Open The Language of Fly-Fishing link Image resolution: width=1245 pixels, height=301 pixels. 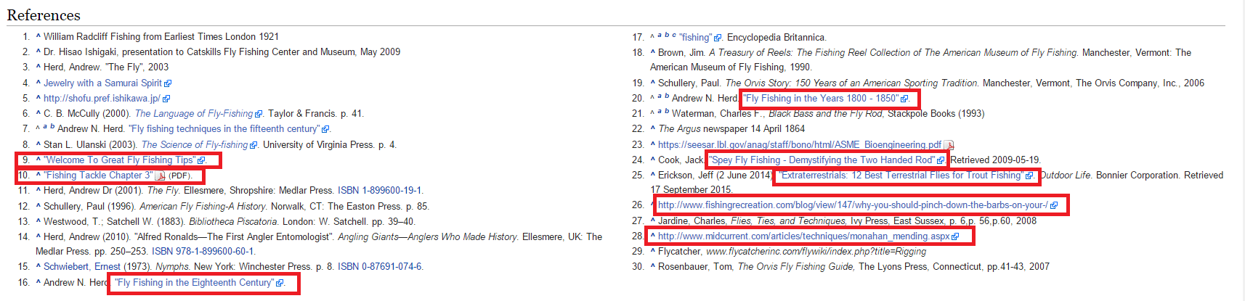tap(194, 114)
